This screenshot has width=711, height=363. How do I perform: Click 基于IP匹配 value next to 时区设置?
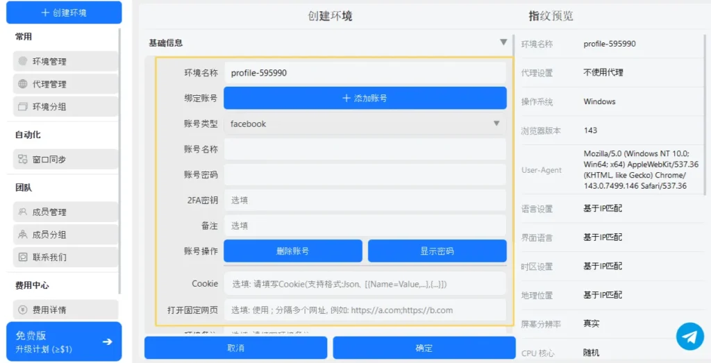pos(603,267)
